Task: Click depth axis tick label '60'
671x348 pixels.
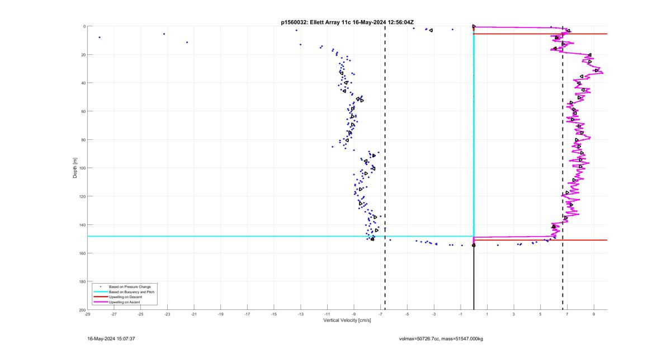Action: point(83,111)
